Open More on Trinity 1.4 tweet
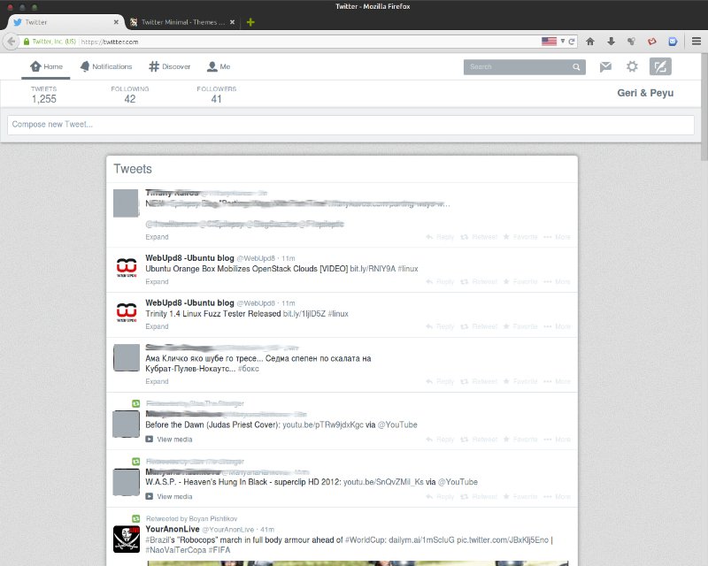The width and height of the screenshot is (708, 566). 557,326
